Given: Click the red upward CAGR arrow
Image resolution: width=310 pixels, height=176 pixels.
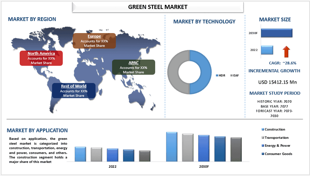Looking at the screenshot, I should [x=286, y=52].
